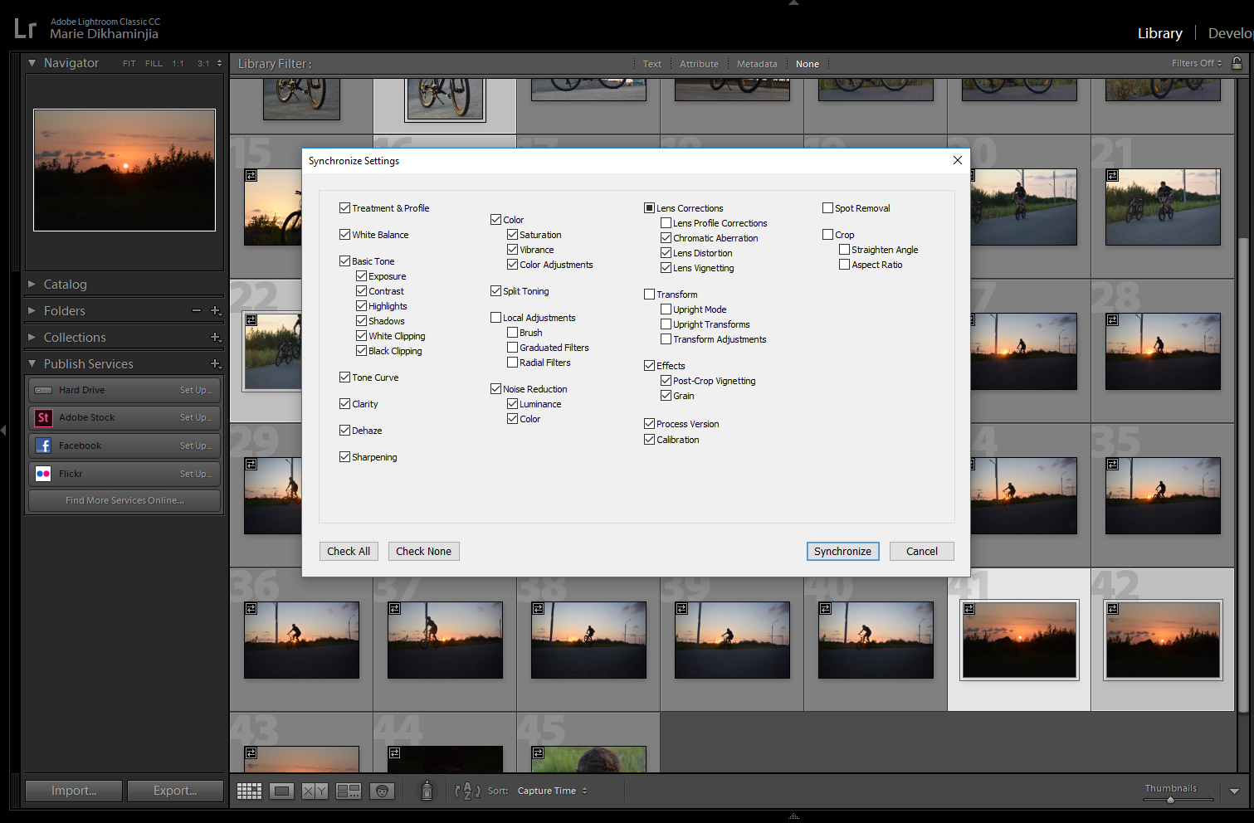Check Lens Profile Corrections option
The width and height of the screenshot is (1254, 823).
click(666, 223)
